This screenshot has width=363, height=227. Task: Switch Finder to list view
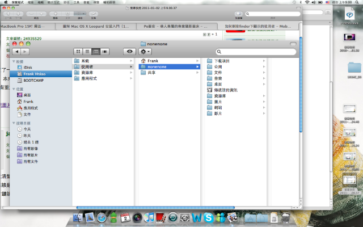tap(87, 52)
